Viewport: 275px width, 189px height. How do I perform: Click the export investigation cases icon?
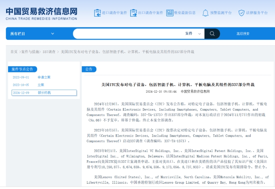coord(133,13)
